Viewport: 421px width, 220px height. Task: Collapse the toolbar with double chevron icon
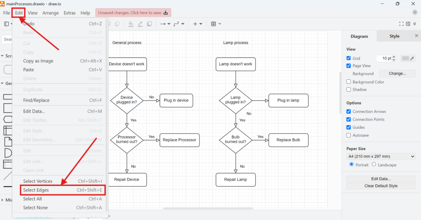tap(415, 24)
